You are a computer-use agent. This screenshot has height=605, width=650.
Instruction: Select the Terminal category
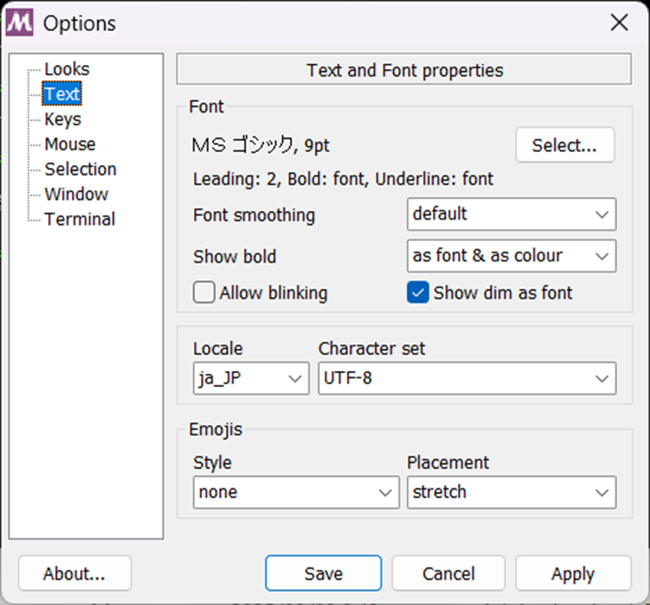coord(80,219)
